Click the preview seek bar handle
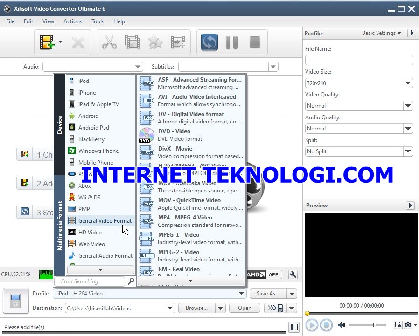Screen dimensions: 419x336 click(307, 313)
